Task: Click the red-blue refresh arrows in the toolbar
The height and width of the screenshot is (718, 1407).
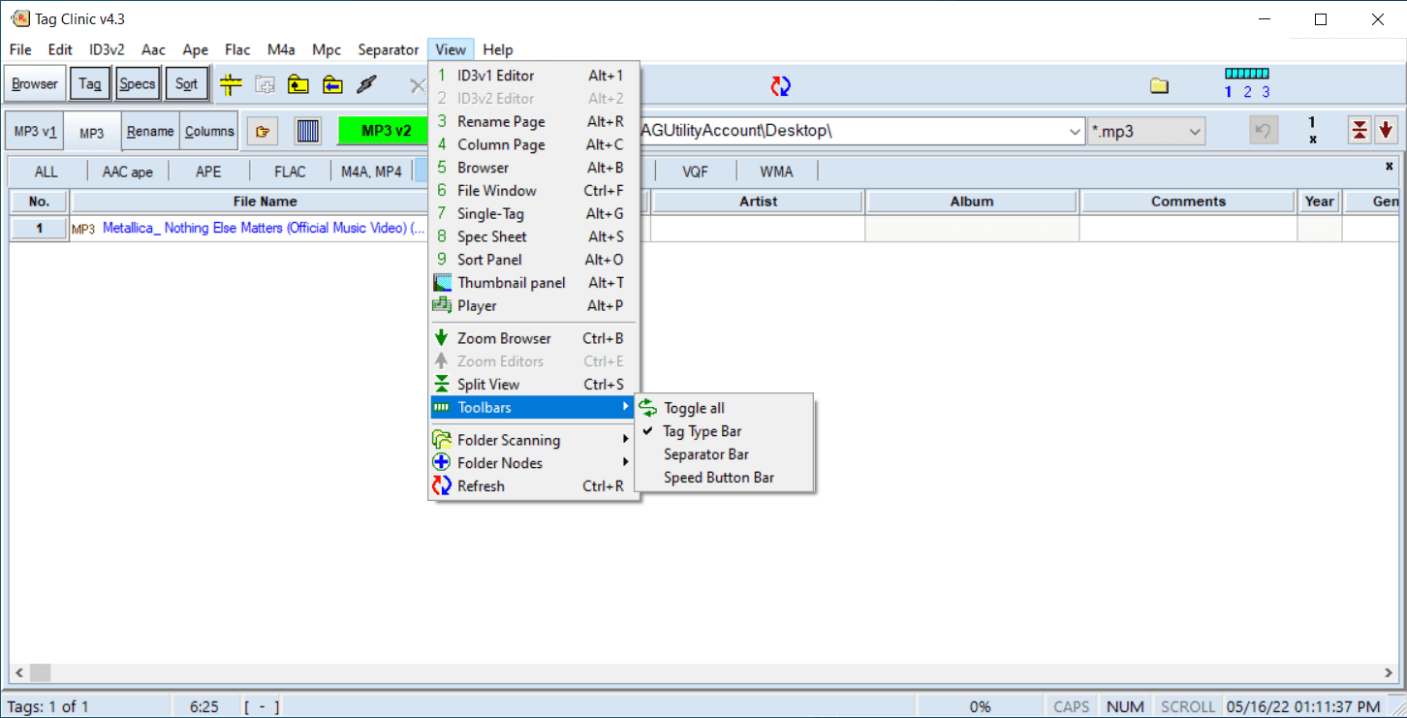Action: [781, 86]
